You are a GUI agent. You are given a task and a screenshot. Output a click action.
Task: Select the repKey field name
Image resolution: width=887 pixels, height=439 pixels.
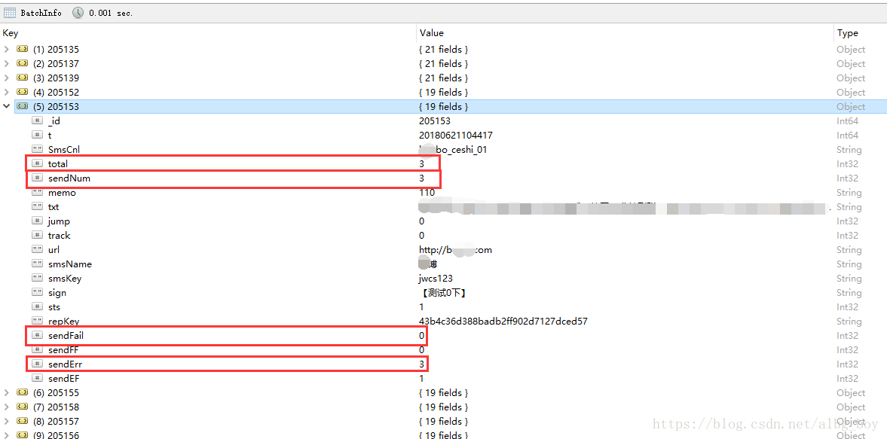[x=63, y=322]
